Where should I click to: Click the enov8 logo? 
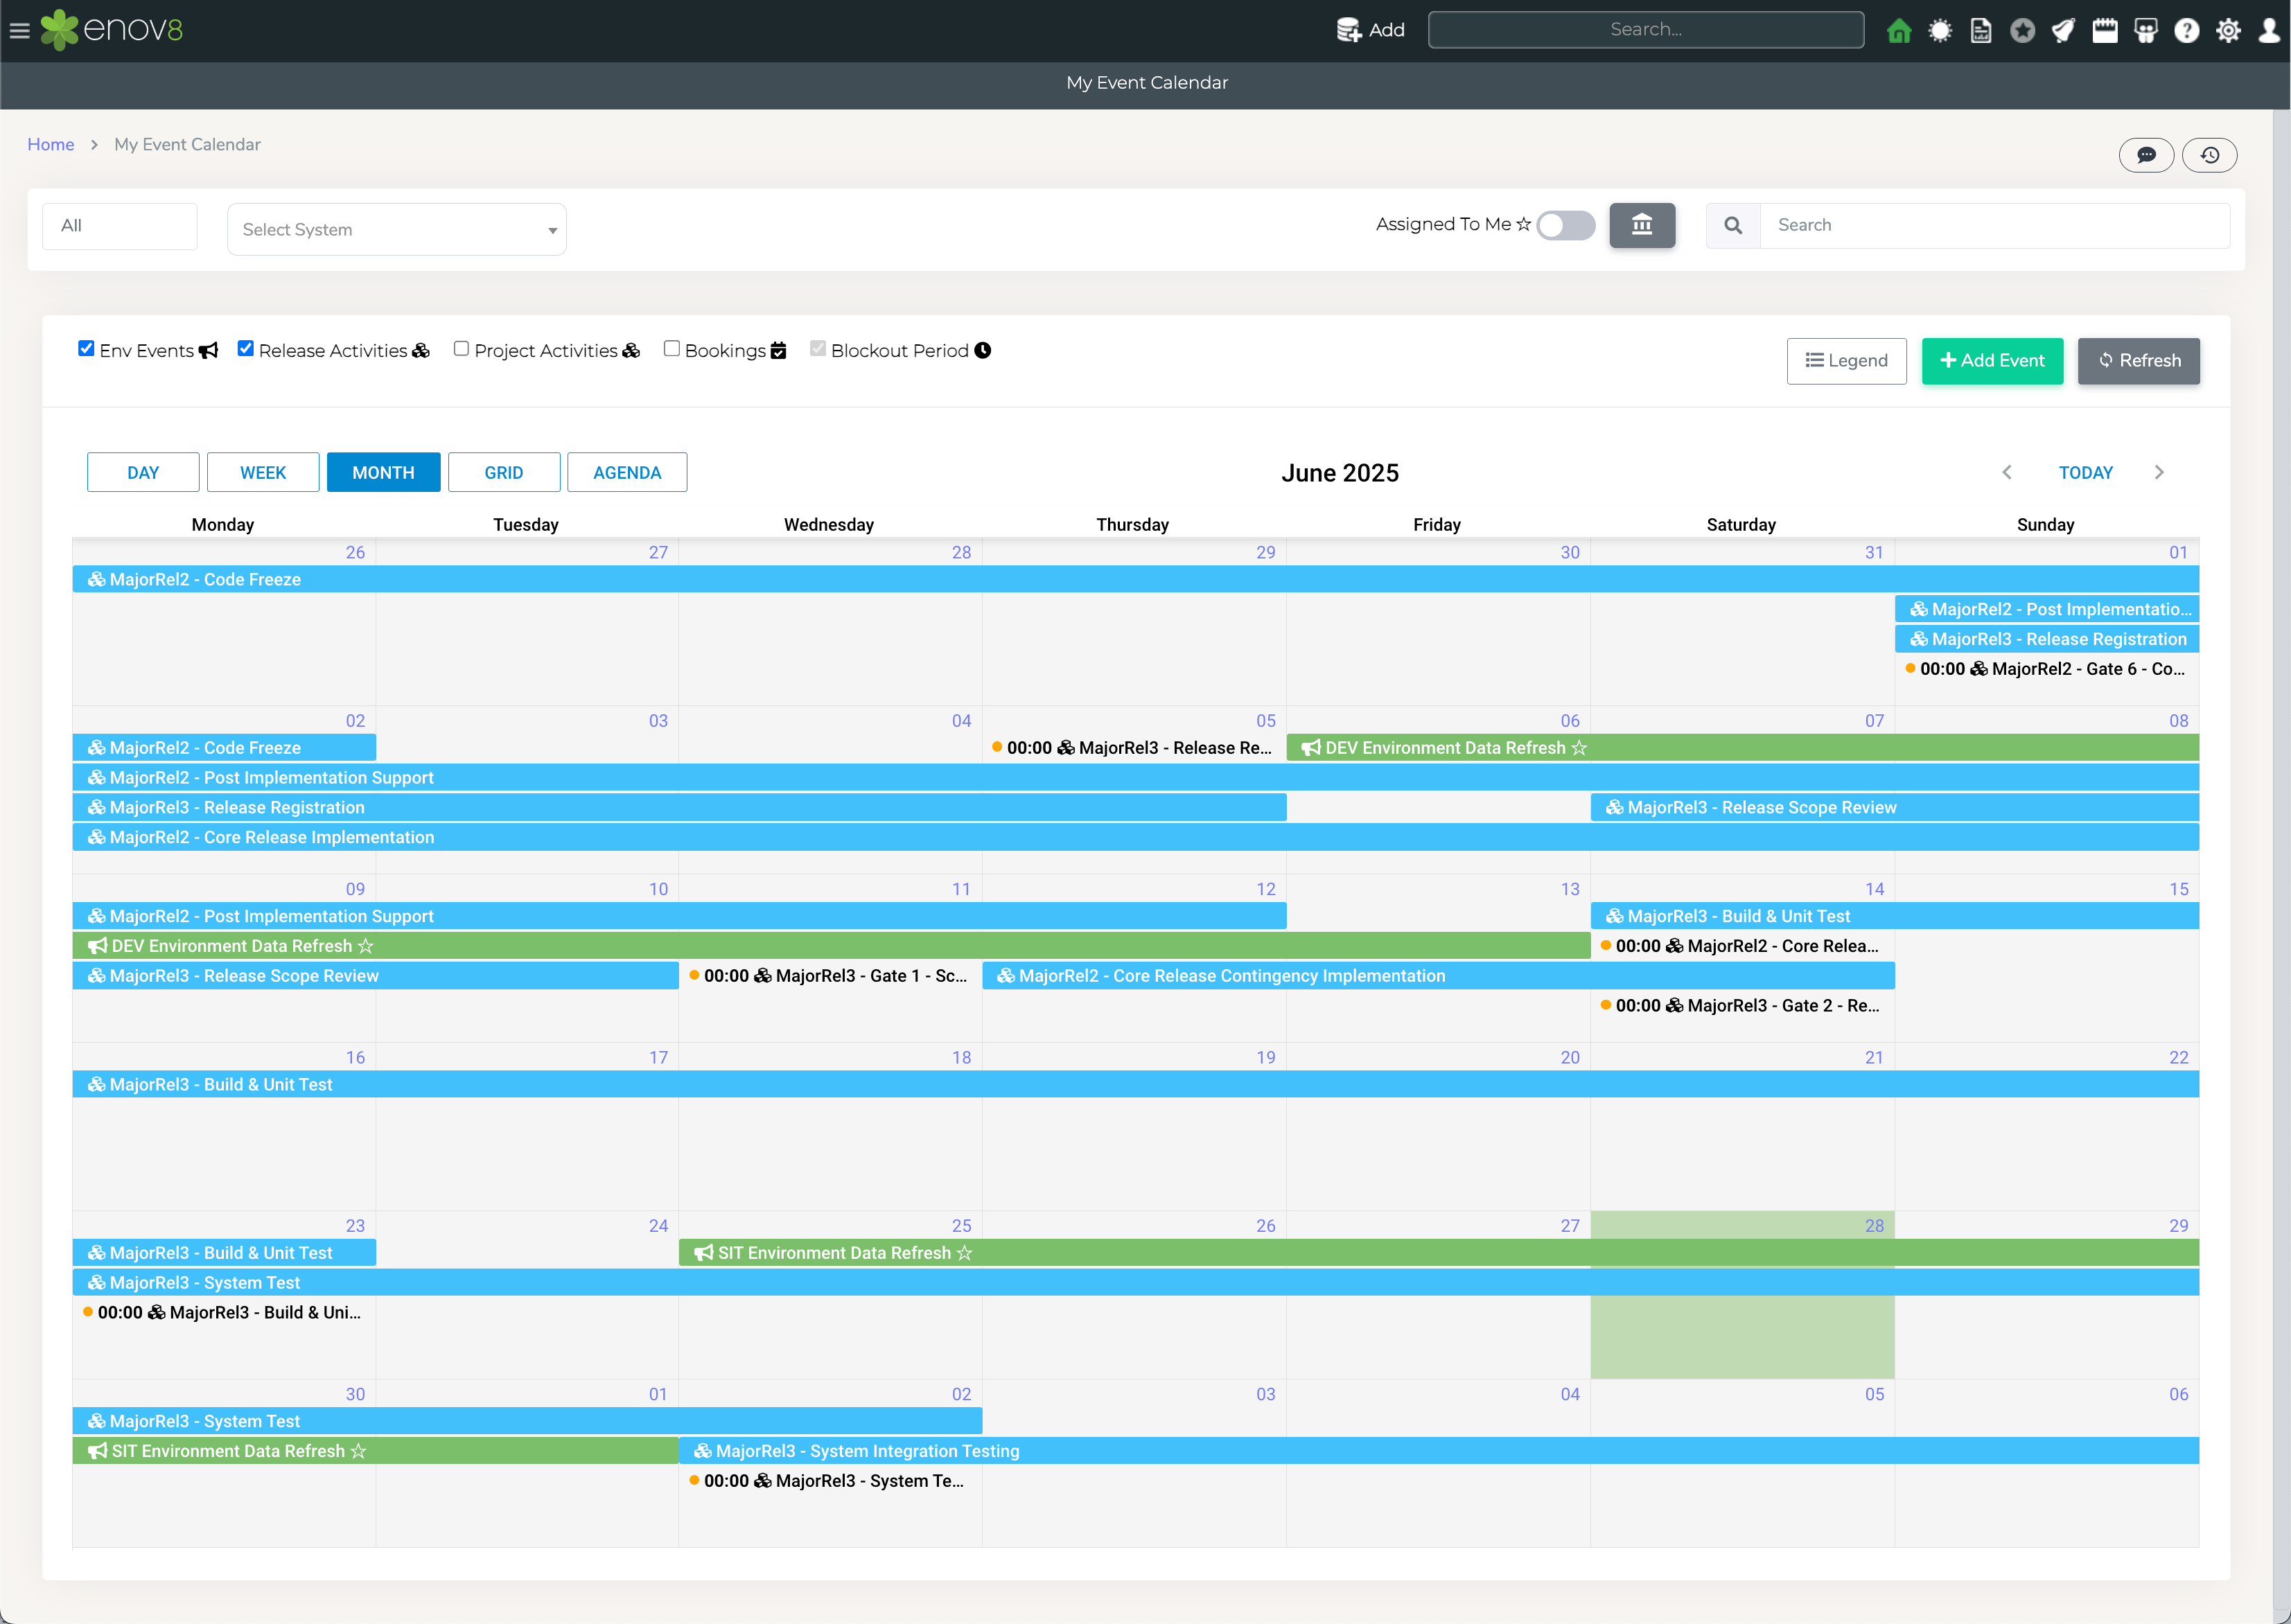coord(112,30)
